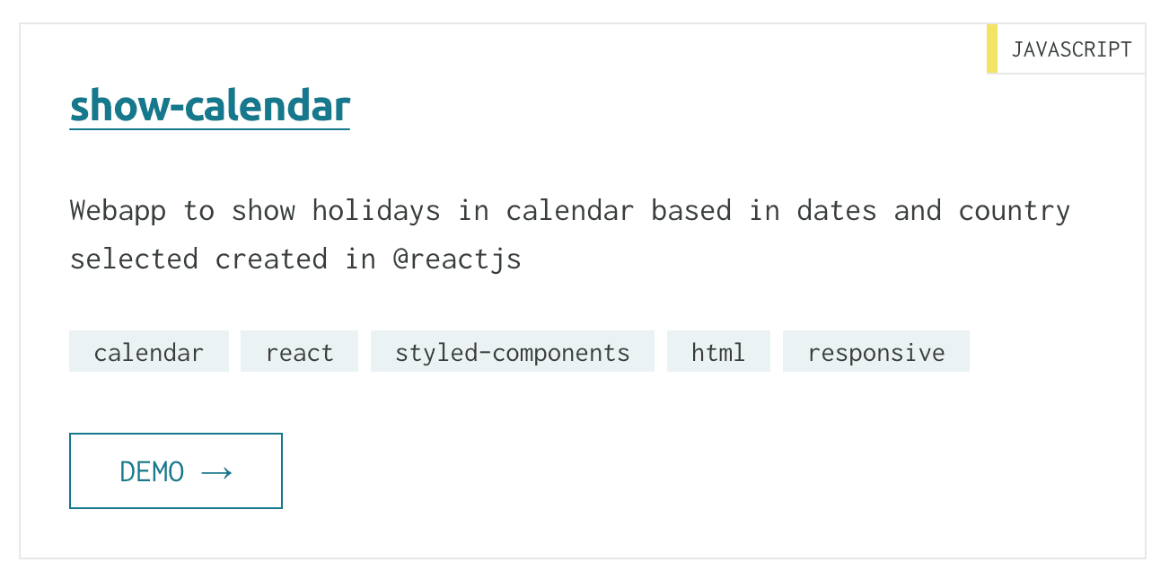Click the arrow icon inside DEMO button
Viewport: 1169px width, 580px height.
[216, 472]
